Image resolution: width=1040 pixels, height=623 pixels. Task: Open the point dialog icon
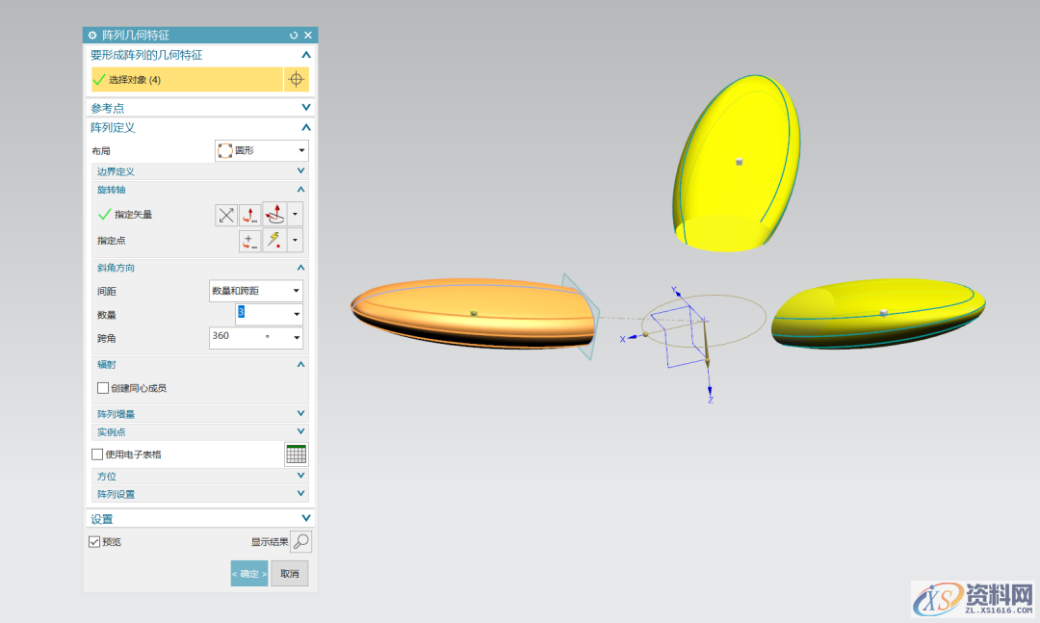[x=250, y=241]
